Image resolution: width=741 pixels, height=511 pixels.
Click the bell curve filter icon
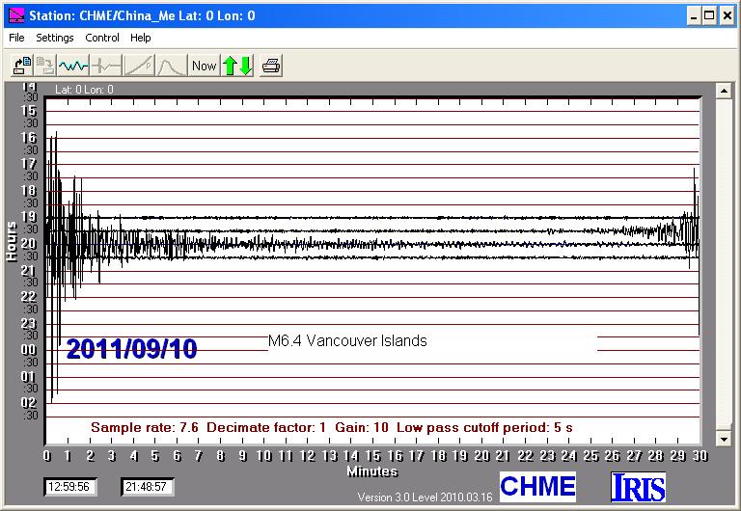click(171, 66)
